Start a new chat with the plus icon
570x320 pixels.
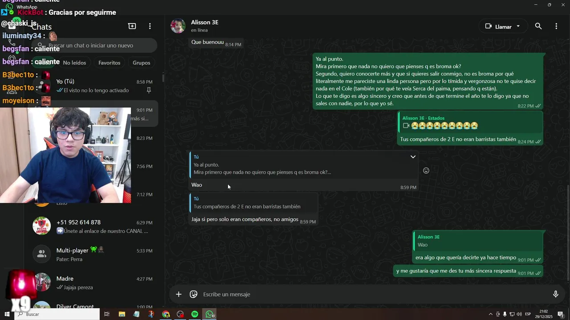tap(132, 26)
